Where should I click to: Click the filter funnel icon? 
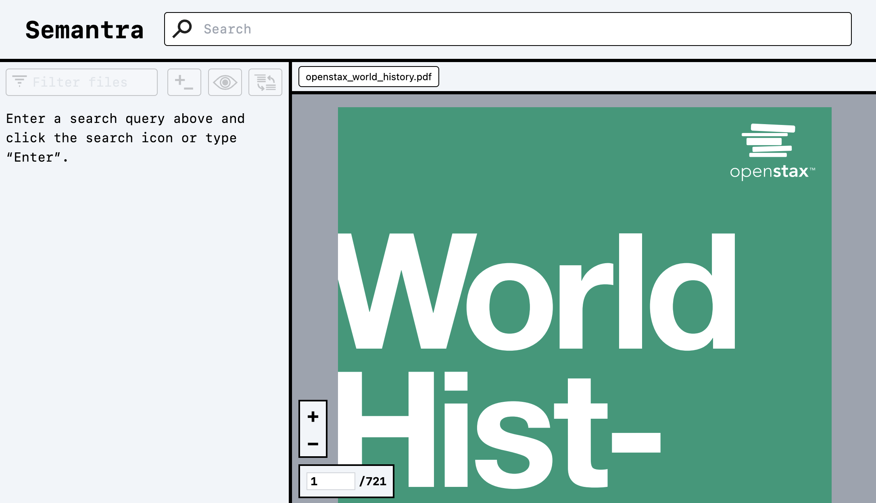point(19,81)
